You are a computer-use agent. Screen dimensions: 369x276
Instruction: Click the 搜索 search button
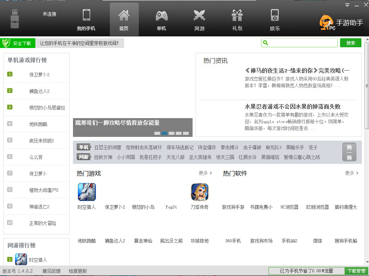pos(351,43)
